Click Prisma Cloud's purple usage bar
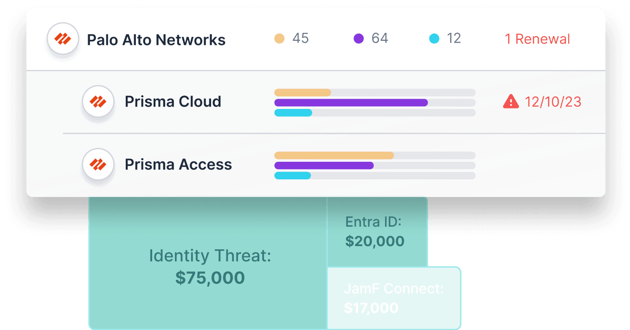 [x=351, y=102]
